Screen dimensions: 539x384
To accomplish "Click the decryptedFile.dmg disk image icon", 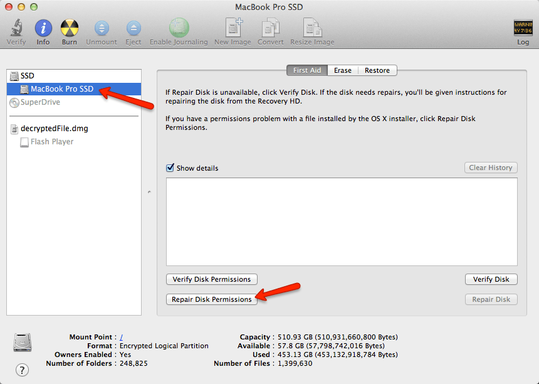I will tap(14, 129).
